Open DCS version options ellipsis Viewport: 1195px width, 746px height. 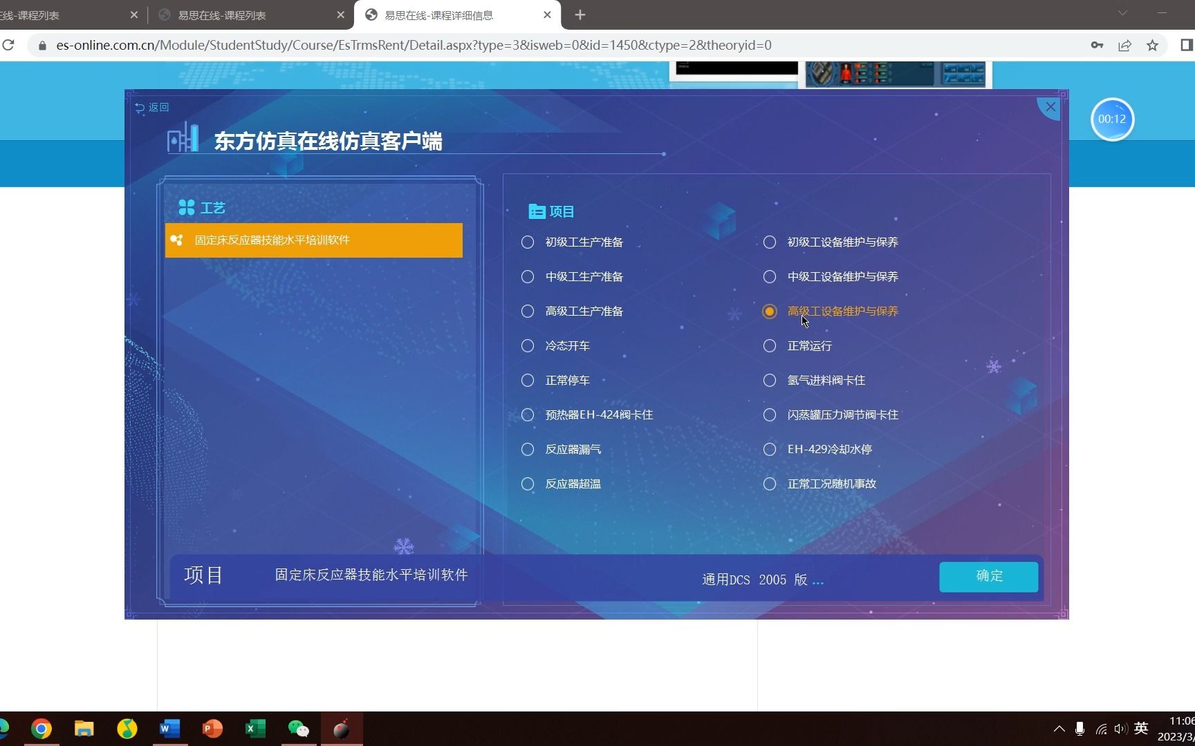pyautogui.click(x=818, y=582)
